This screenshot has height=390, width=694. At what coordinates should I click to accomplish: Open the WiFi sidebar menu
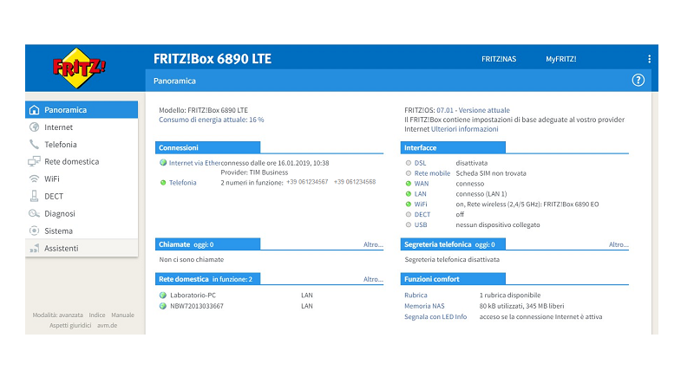coord(82,179)
